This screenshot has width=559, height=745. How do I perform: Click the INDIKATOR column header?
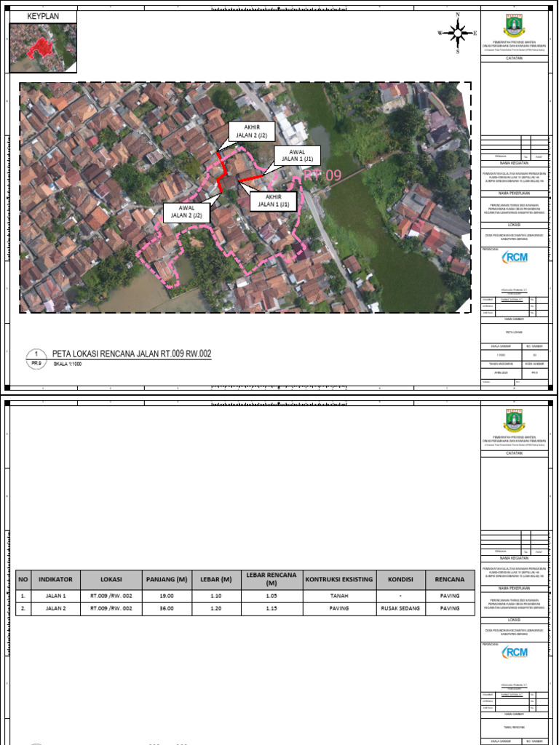pyautogui.click(x=55, y=580)
